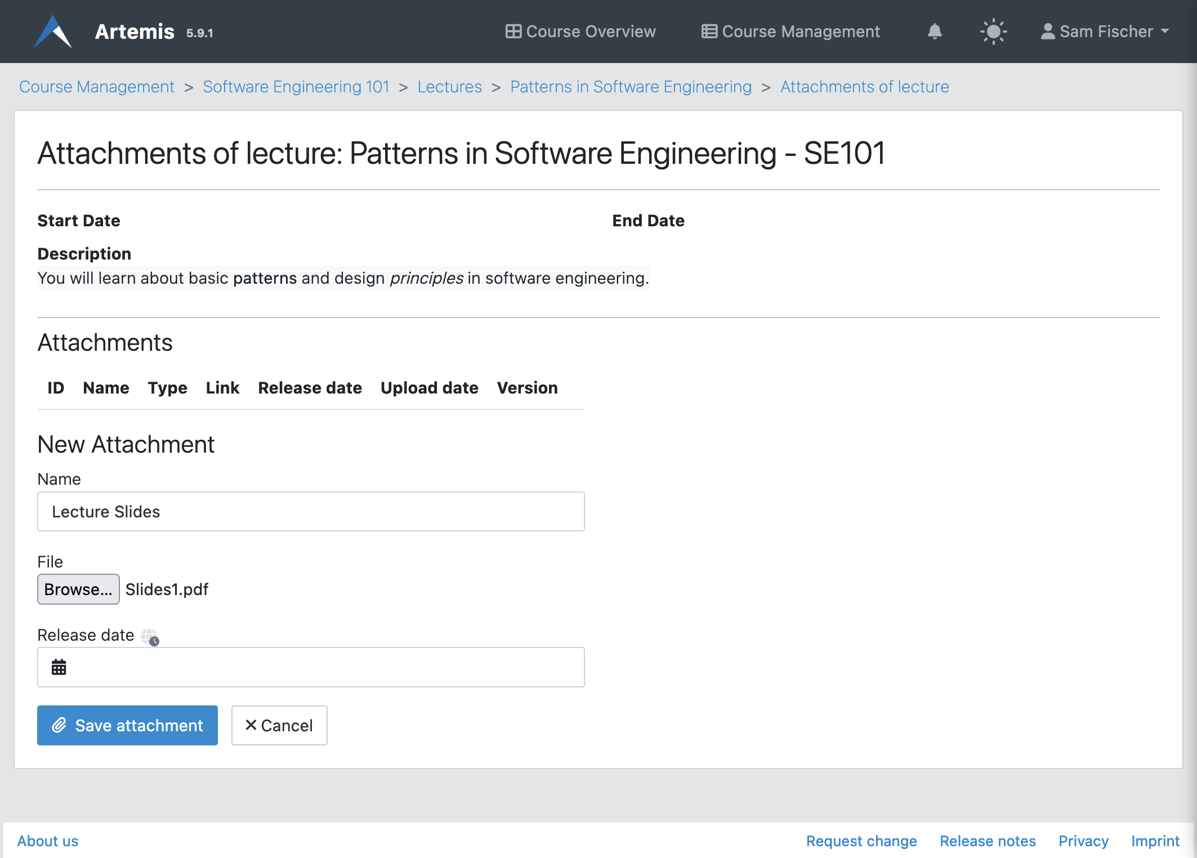The image size is (1197, 858).
Task: Click the Course Overview grid icon
Action: click(513, 32)
